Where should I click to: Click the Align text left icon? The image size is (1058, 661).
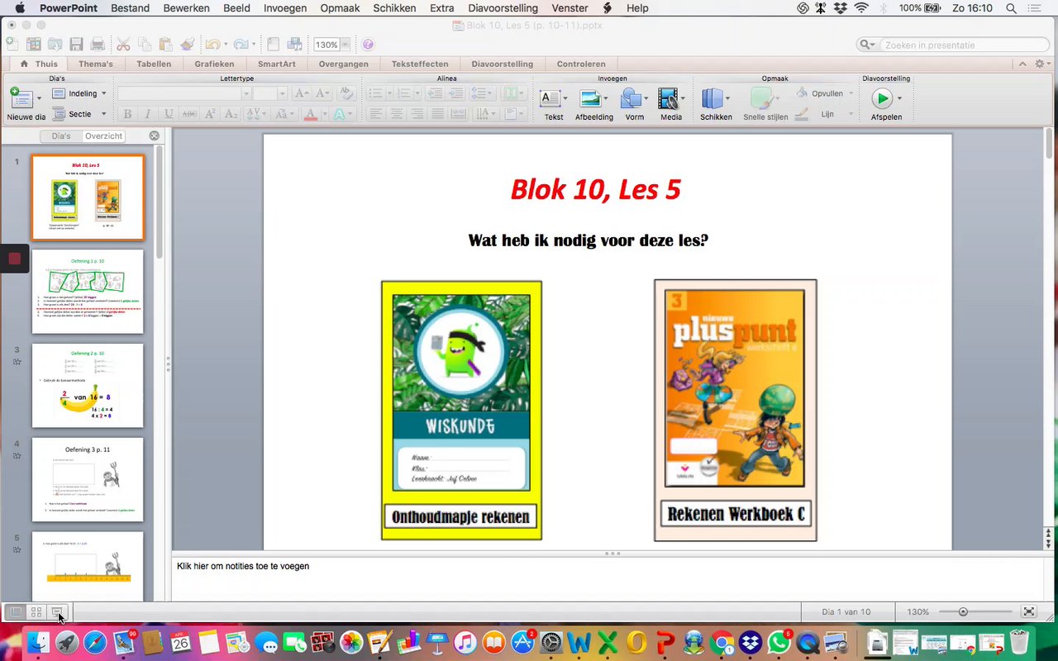pyautogui.click(x=376, y=114)
